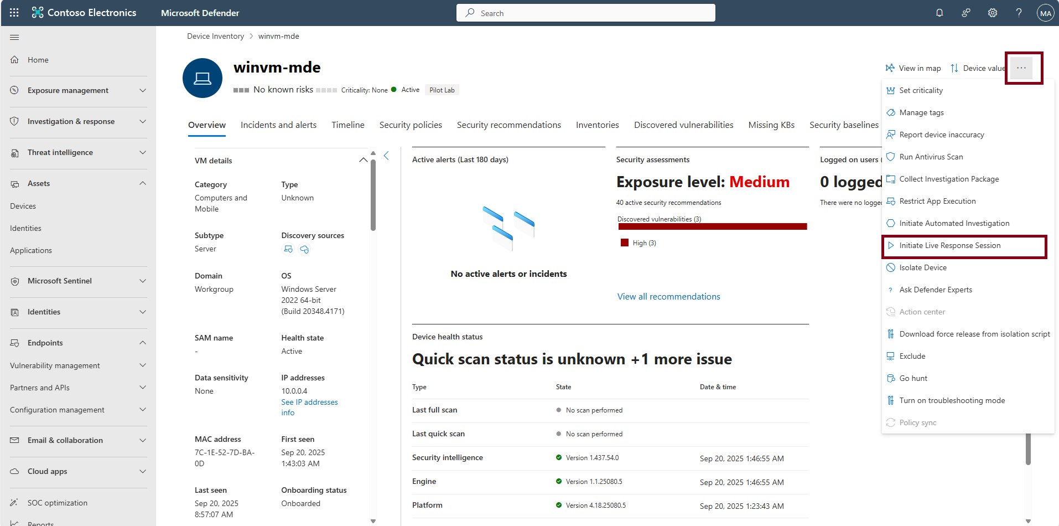Click the Email & collaboration envelope icon
This screenshot has height=526, width=1059.
pos(15,440)
